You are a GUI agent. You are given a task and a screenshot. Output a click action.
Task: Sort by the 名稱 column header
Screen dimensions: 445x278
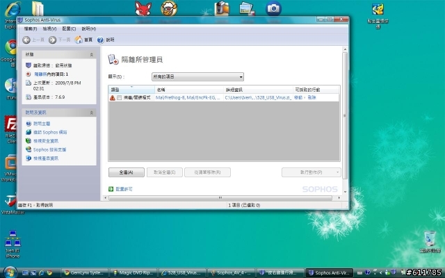click(189, 90)
